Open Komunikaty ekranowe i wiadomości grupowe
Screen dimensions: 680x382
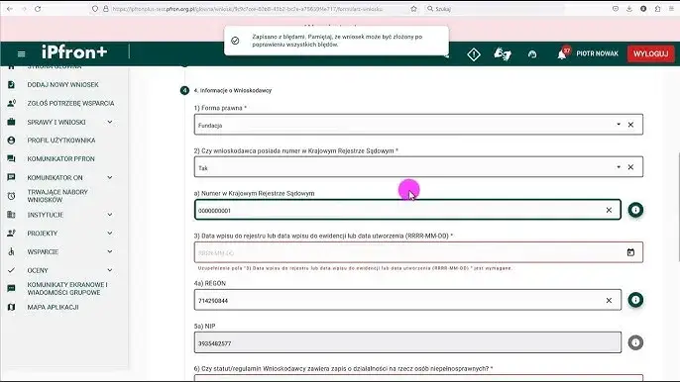[x=67, y=288]
